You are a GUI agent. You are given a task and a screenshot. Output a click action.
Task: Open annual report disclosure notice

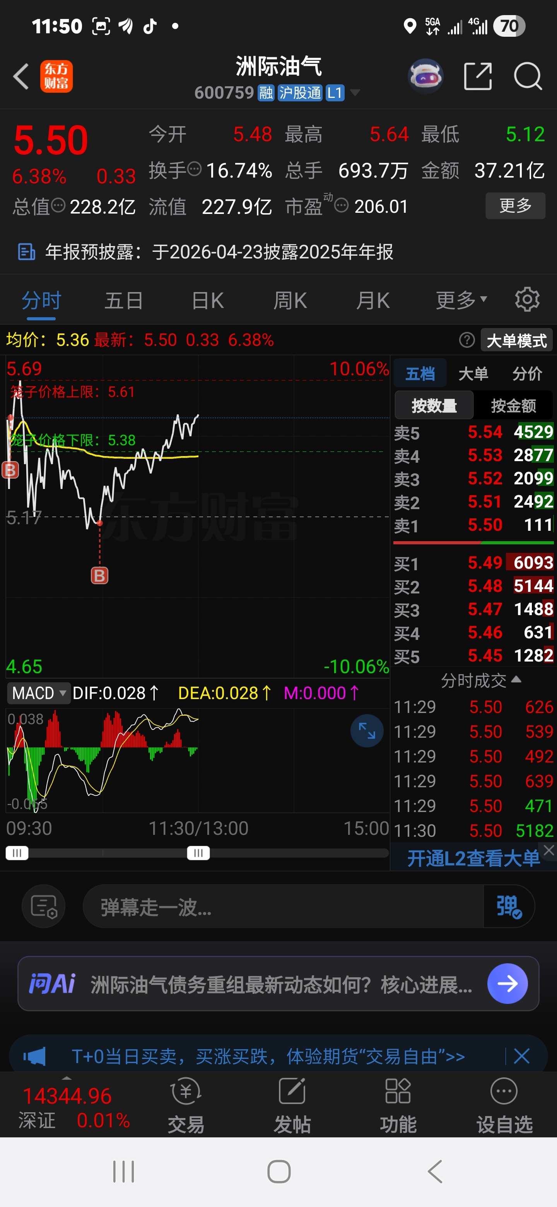[219, 251]
